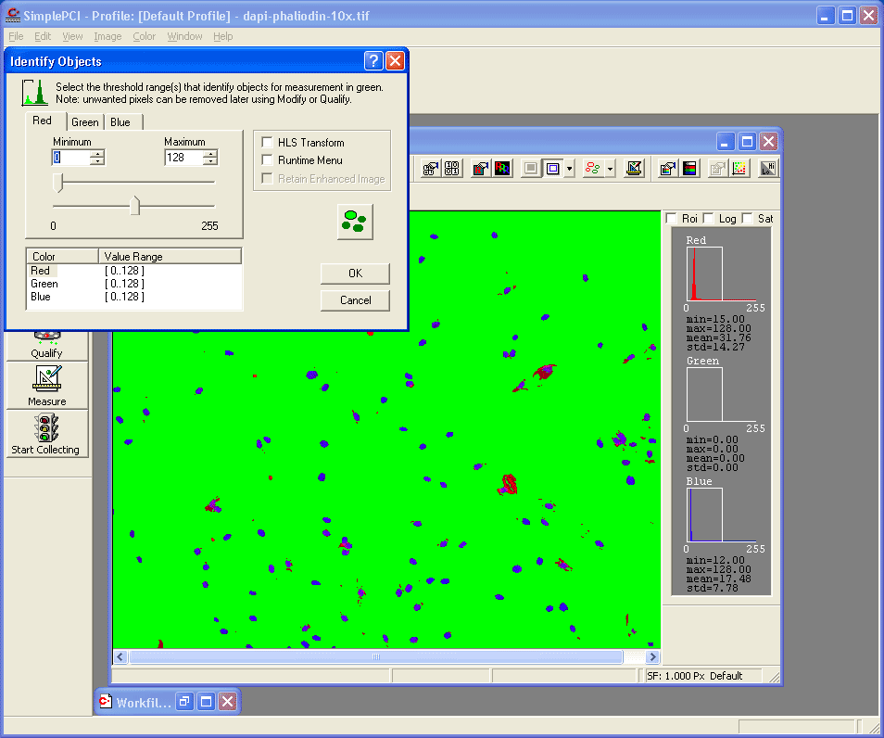
Task: Open dropdown arrow beside red-green ovals icon
Action: 611,169
